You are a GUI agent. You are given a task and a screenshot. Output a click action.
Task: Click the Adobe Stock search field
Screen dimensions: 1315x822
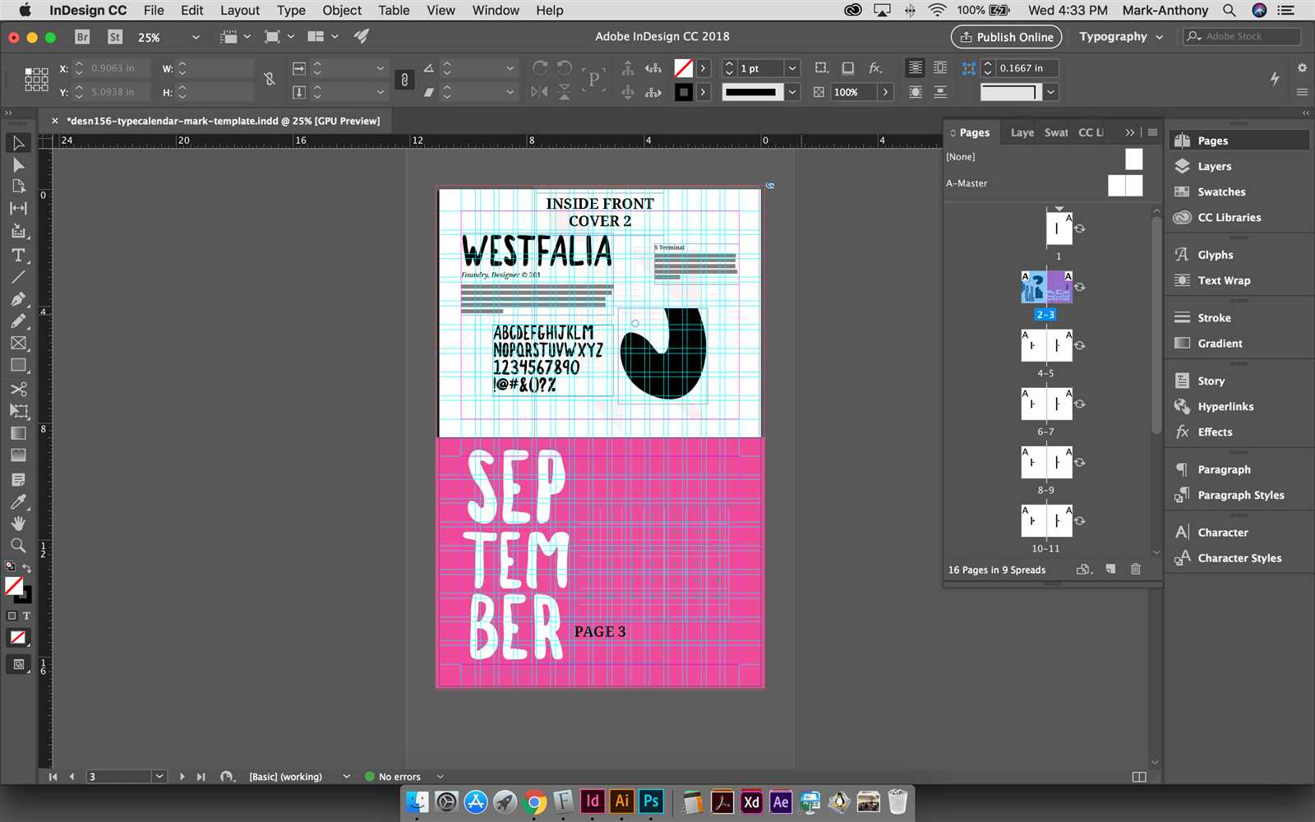pos(1242,36)
